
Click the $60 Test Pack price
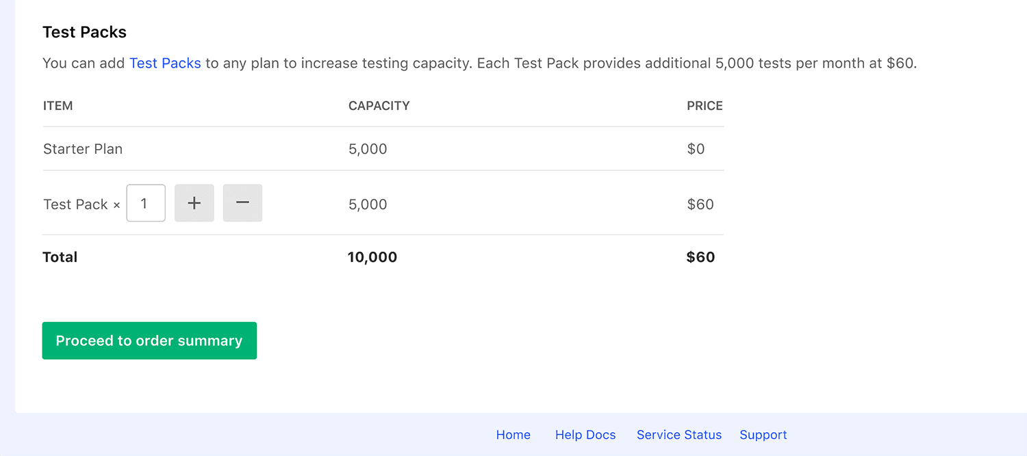pos(700,202)
